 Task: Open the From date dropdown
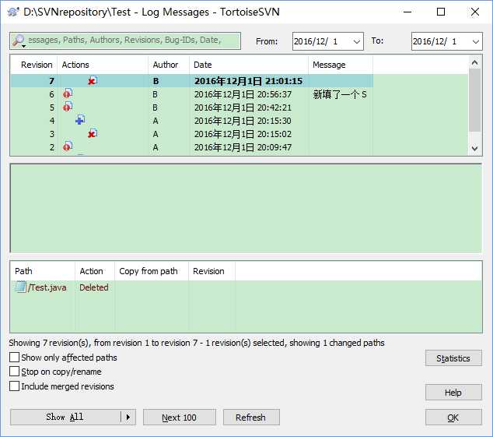(356, 41)
